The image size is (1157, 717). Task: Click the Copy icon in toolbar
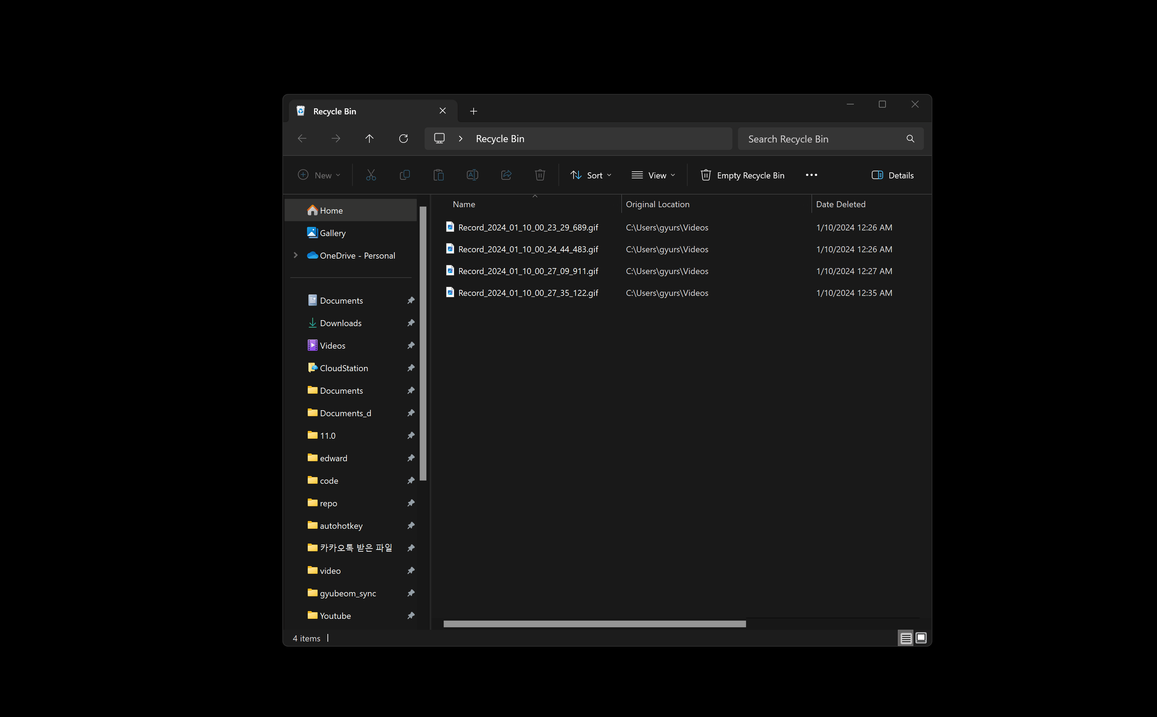tap(405, 175)
